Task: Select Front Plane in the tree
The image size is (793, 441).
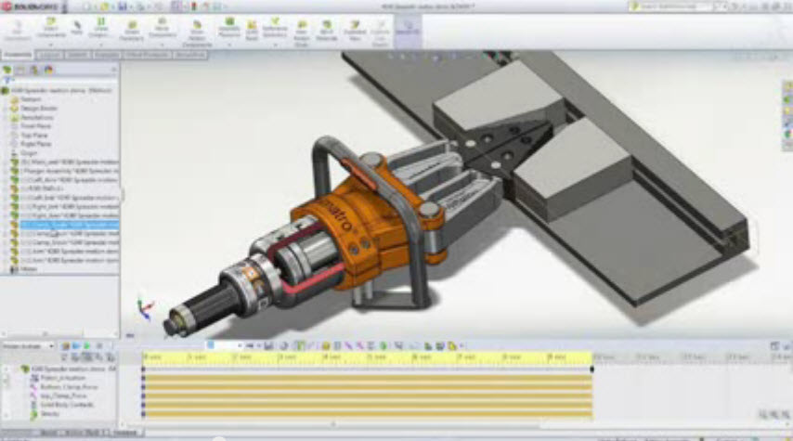Action: coord(35,126)
